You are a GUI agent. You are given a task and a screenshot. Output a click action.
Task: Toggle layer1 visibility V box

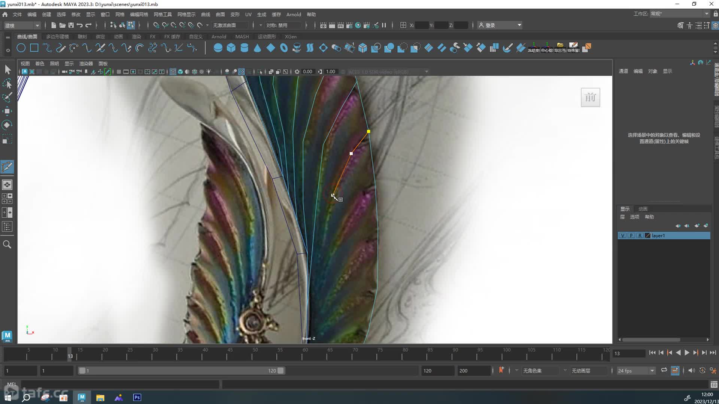pos(622,235)
